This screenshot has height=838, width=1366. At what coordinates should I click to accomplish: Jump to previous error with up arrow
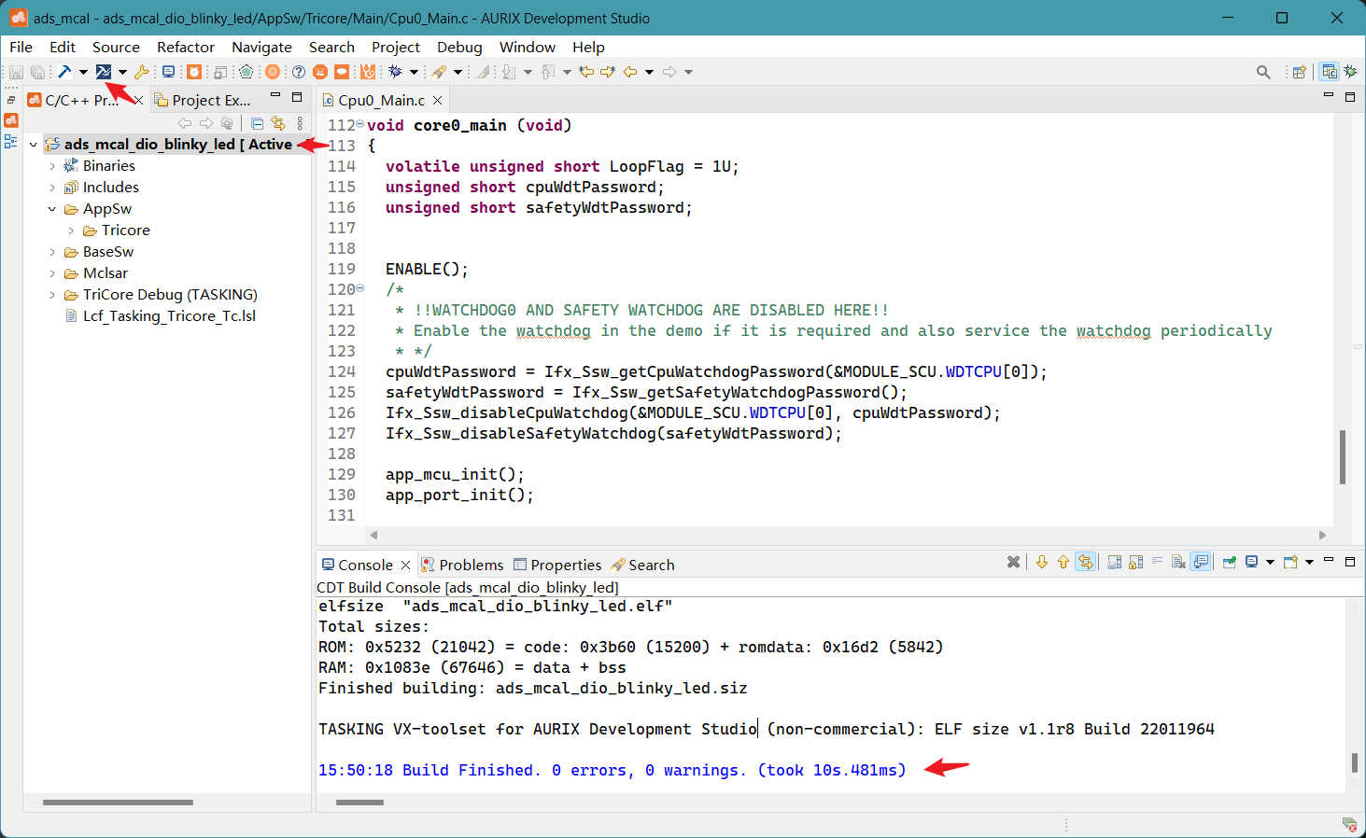pos(1063,562)
